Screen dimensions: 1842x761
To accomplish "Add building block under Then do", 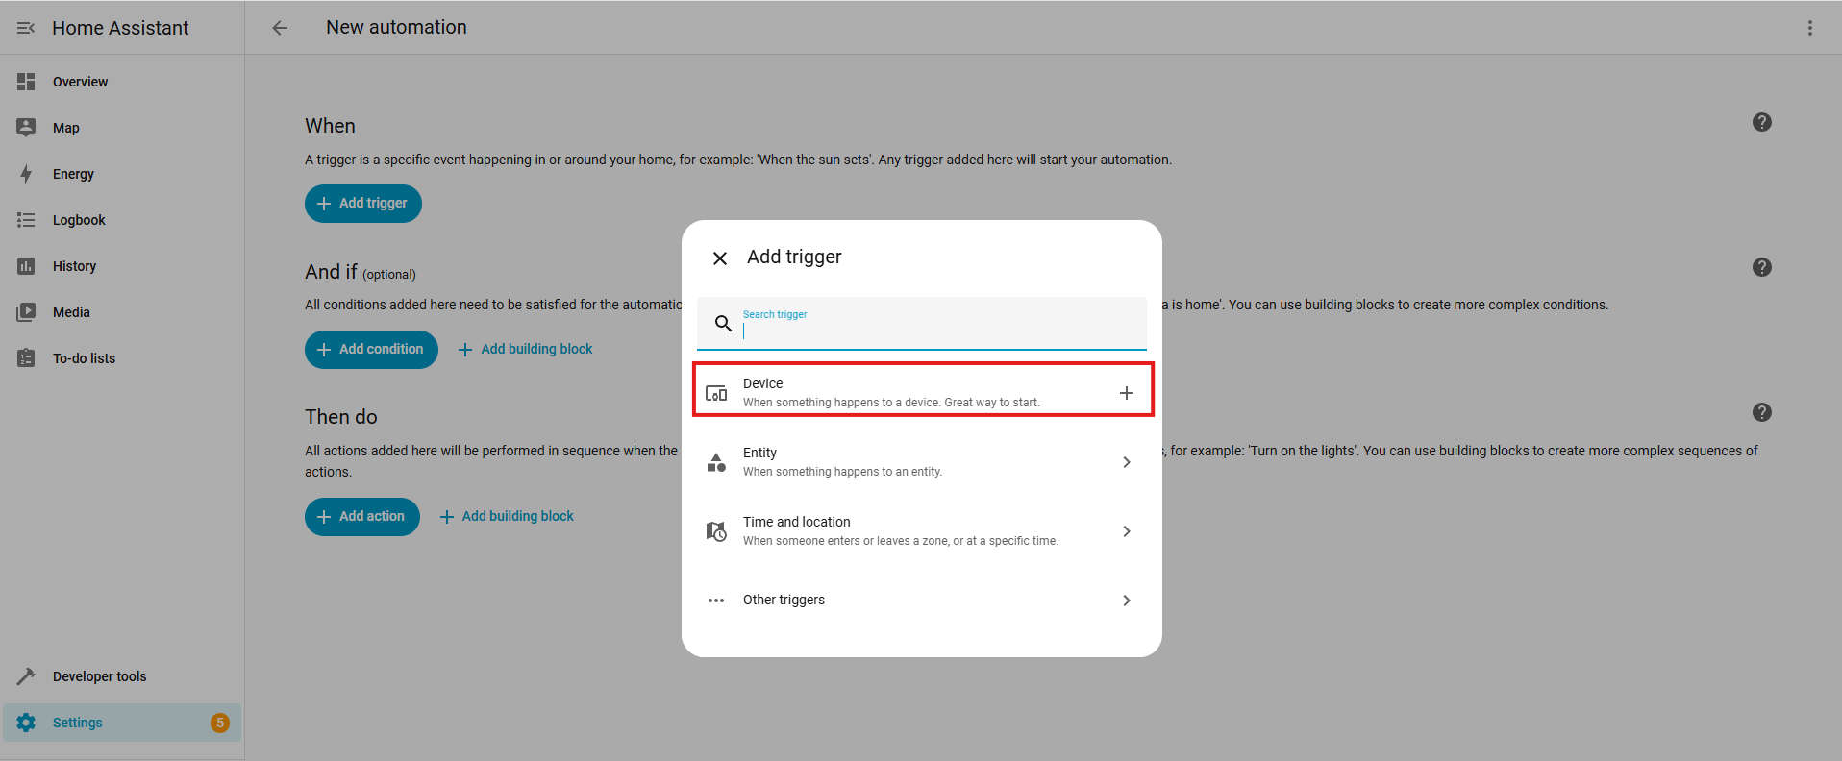I will pos(507,517).
